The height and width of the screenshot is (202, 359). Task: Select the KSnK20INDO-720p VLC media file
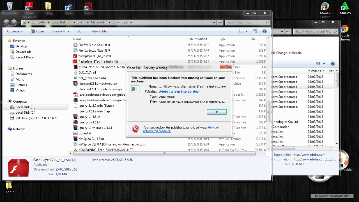pyautogui.click(x=106, y=150)
